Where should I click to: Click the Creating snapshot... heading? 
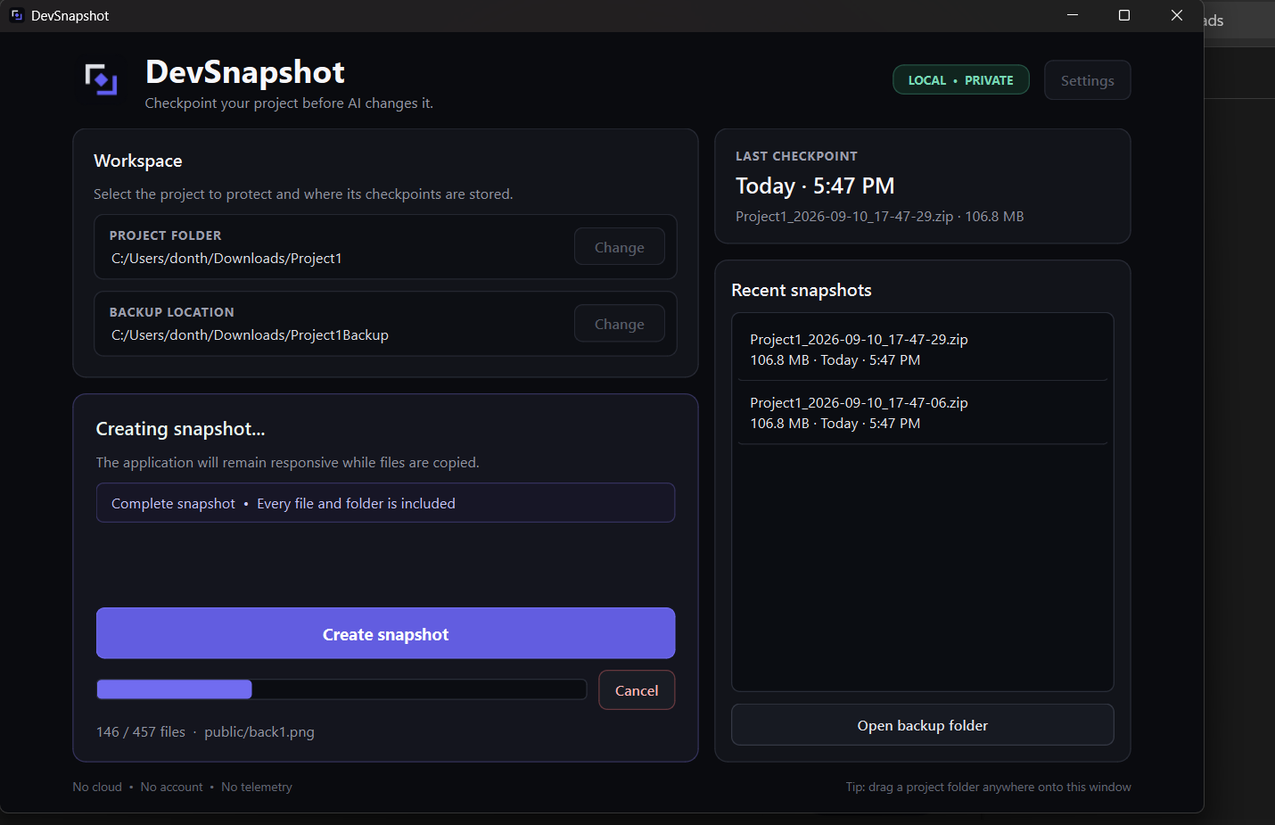click(180, 429)
